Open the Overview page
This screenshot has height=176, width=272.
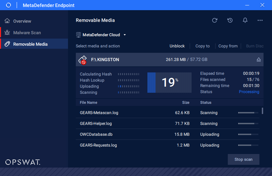(x=34, y=21)
